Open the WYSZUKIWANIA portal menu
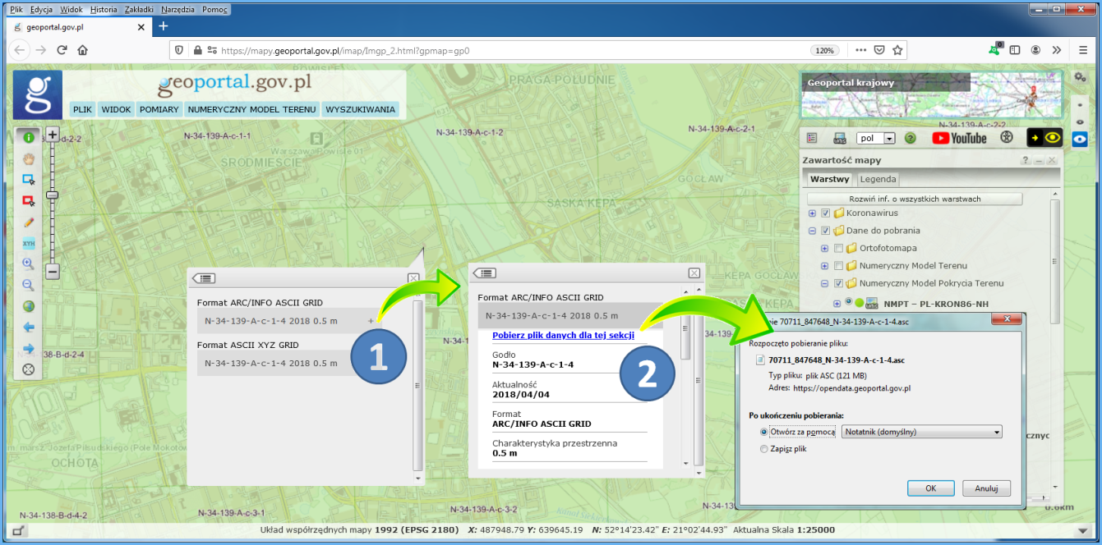The height and width of the screenshot is (545, 1102). click(360, 109)
